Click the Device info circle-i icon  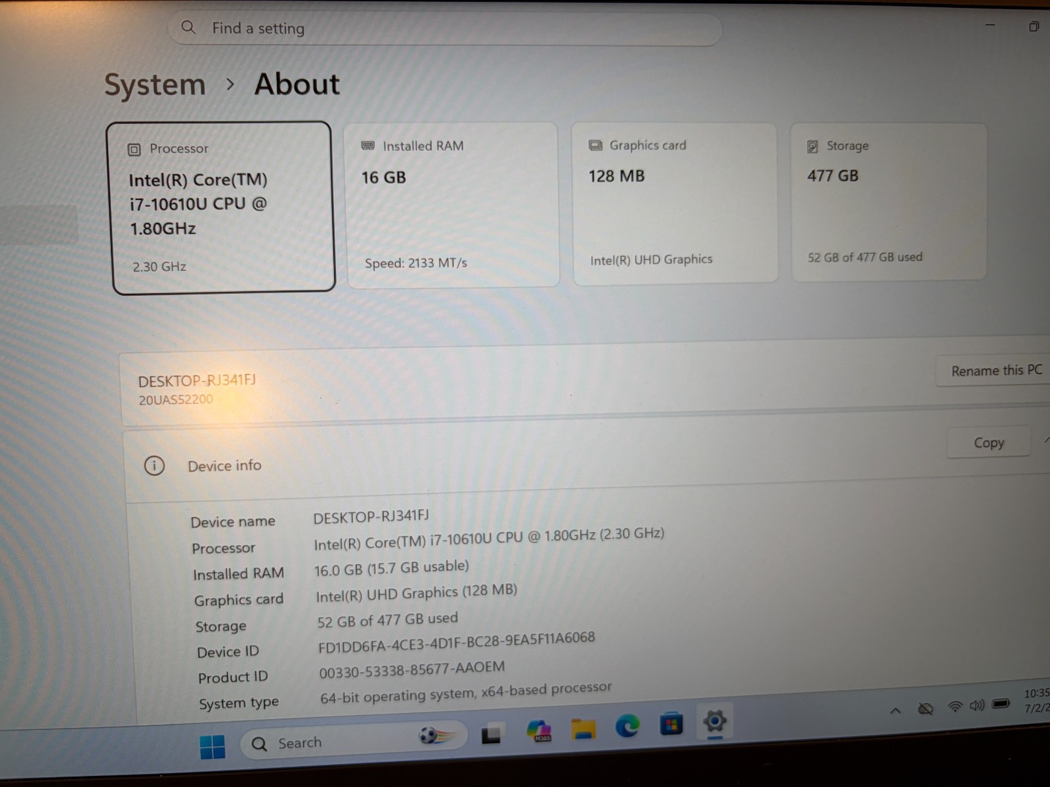click(x=154, y=466)
